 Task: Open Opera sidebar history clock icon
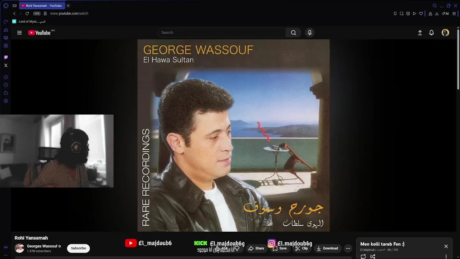click(x=6, y=85)
